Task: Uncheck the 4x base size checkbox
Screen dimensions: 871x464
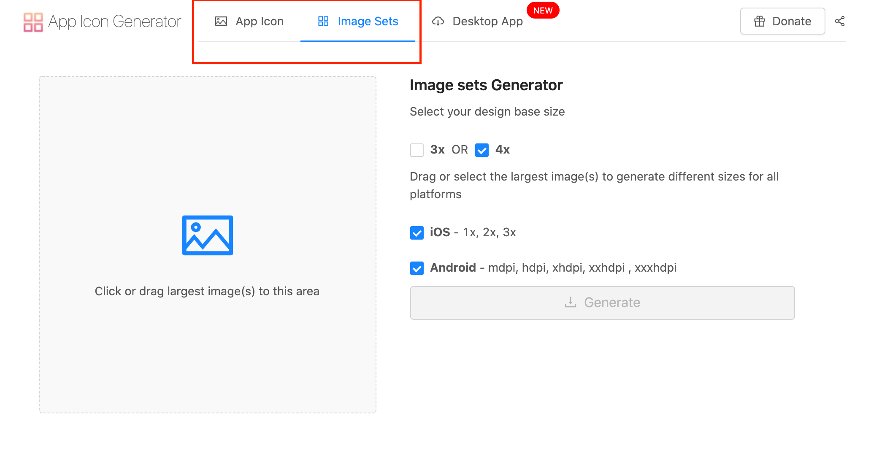Action: 482,150
